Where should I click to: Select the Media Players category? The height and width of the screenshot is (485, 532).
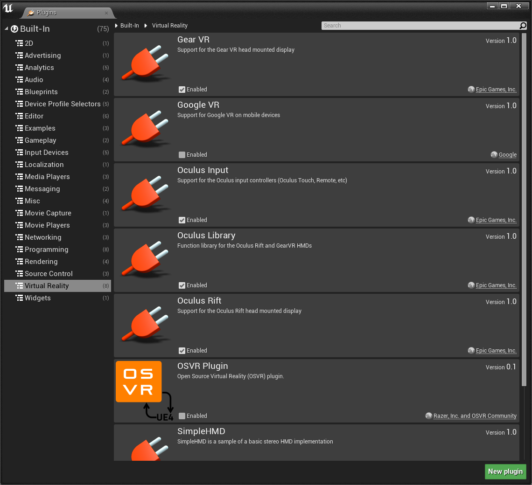click(57, 177)
